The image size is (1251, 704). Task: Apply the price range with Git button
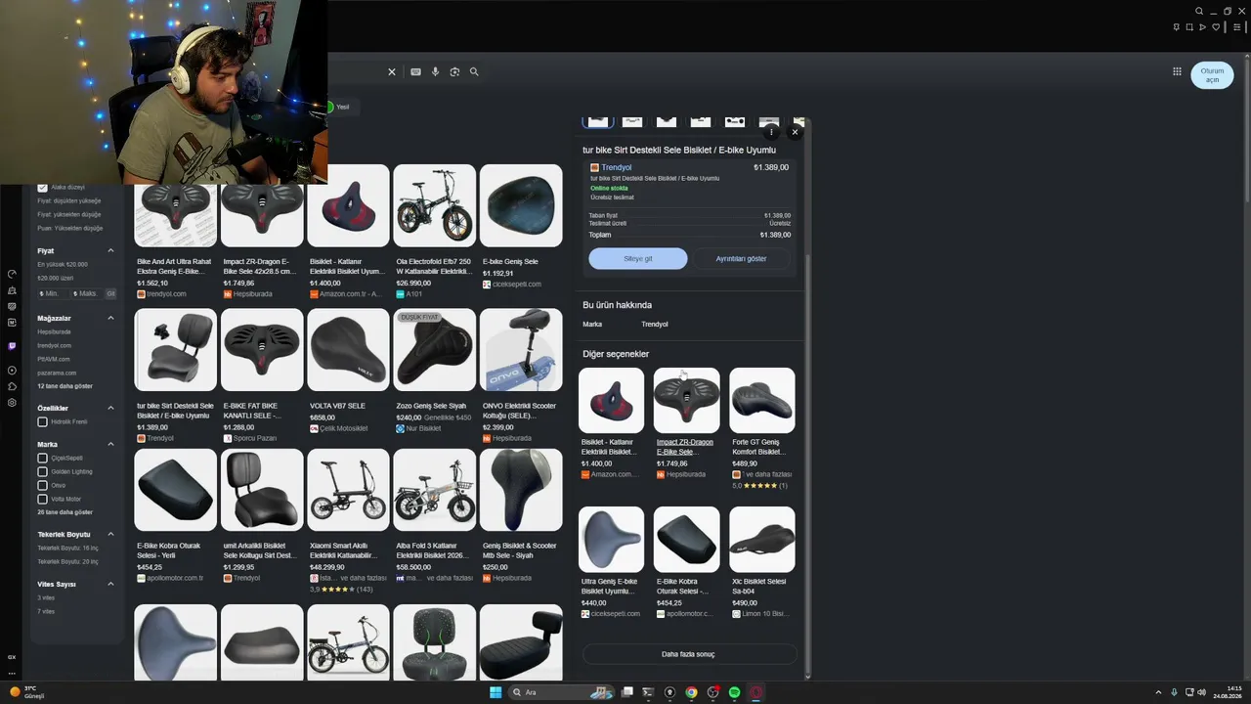click(x=110, y=293)
